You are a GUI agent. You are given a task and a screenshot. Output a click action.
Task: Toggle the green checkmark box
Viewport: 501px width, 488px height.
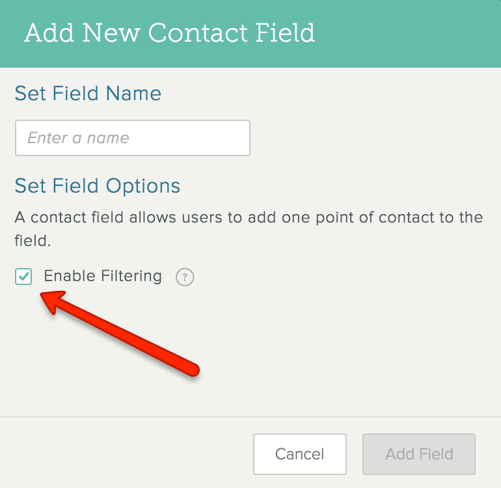(23, 277)
